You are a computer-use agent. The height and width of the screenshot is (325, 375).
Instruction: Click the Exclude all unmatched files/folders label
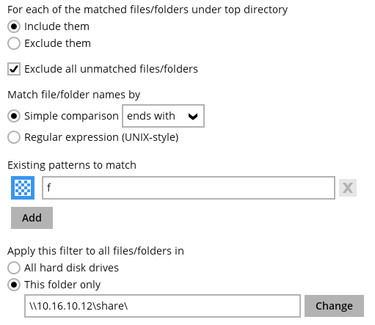coord(111,69)
